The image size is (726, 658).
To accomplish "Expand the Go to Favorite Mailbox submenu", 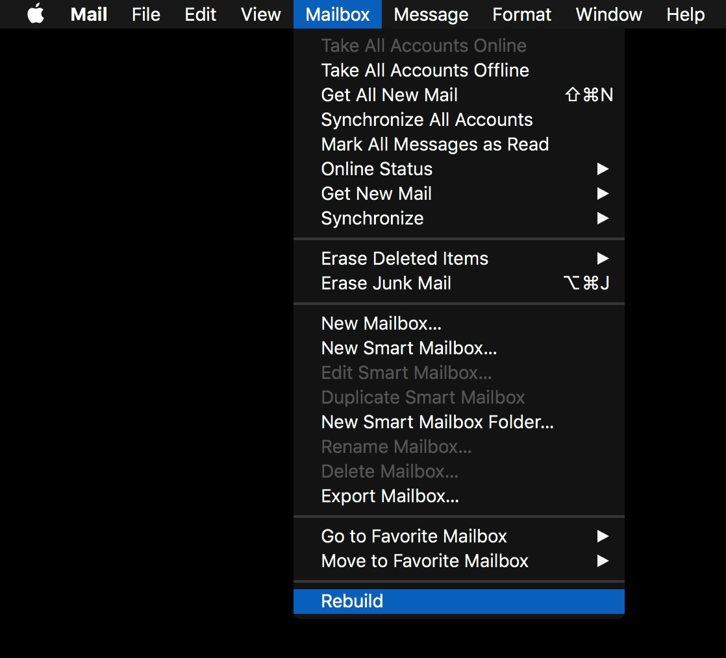I will click(459, 536).
